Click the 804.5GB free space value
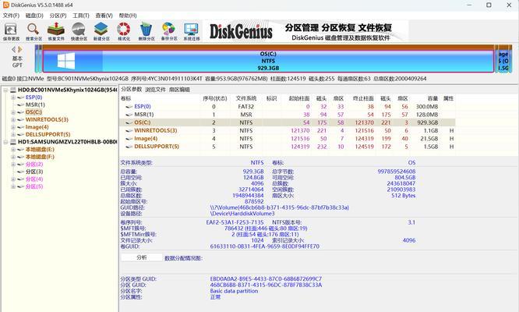Screen dimensions: 519x312 click(x=404, y=178)
